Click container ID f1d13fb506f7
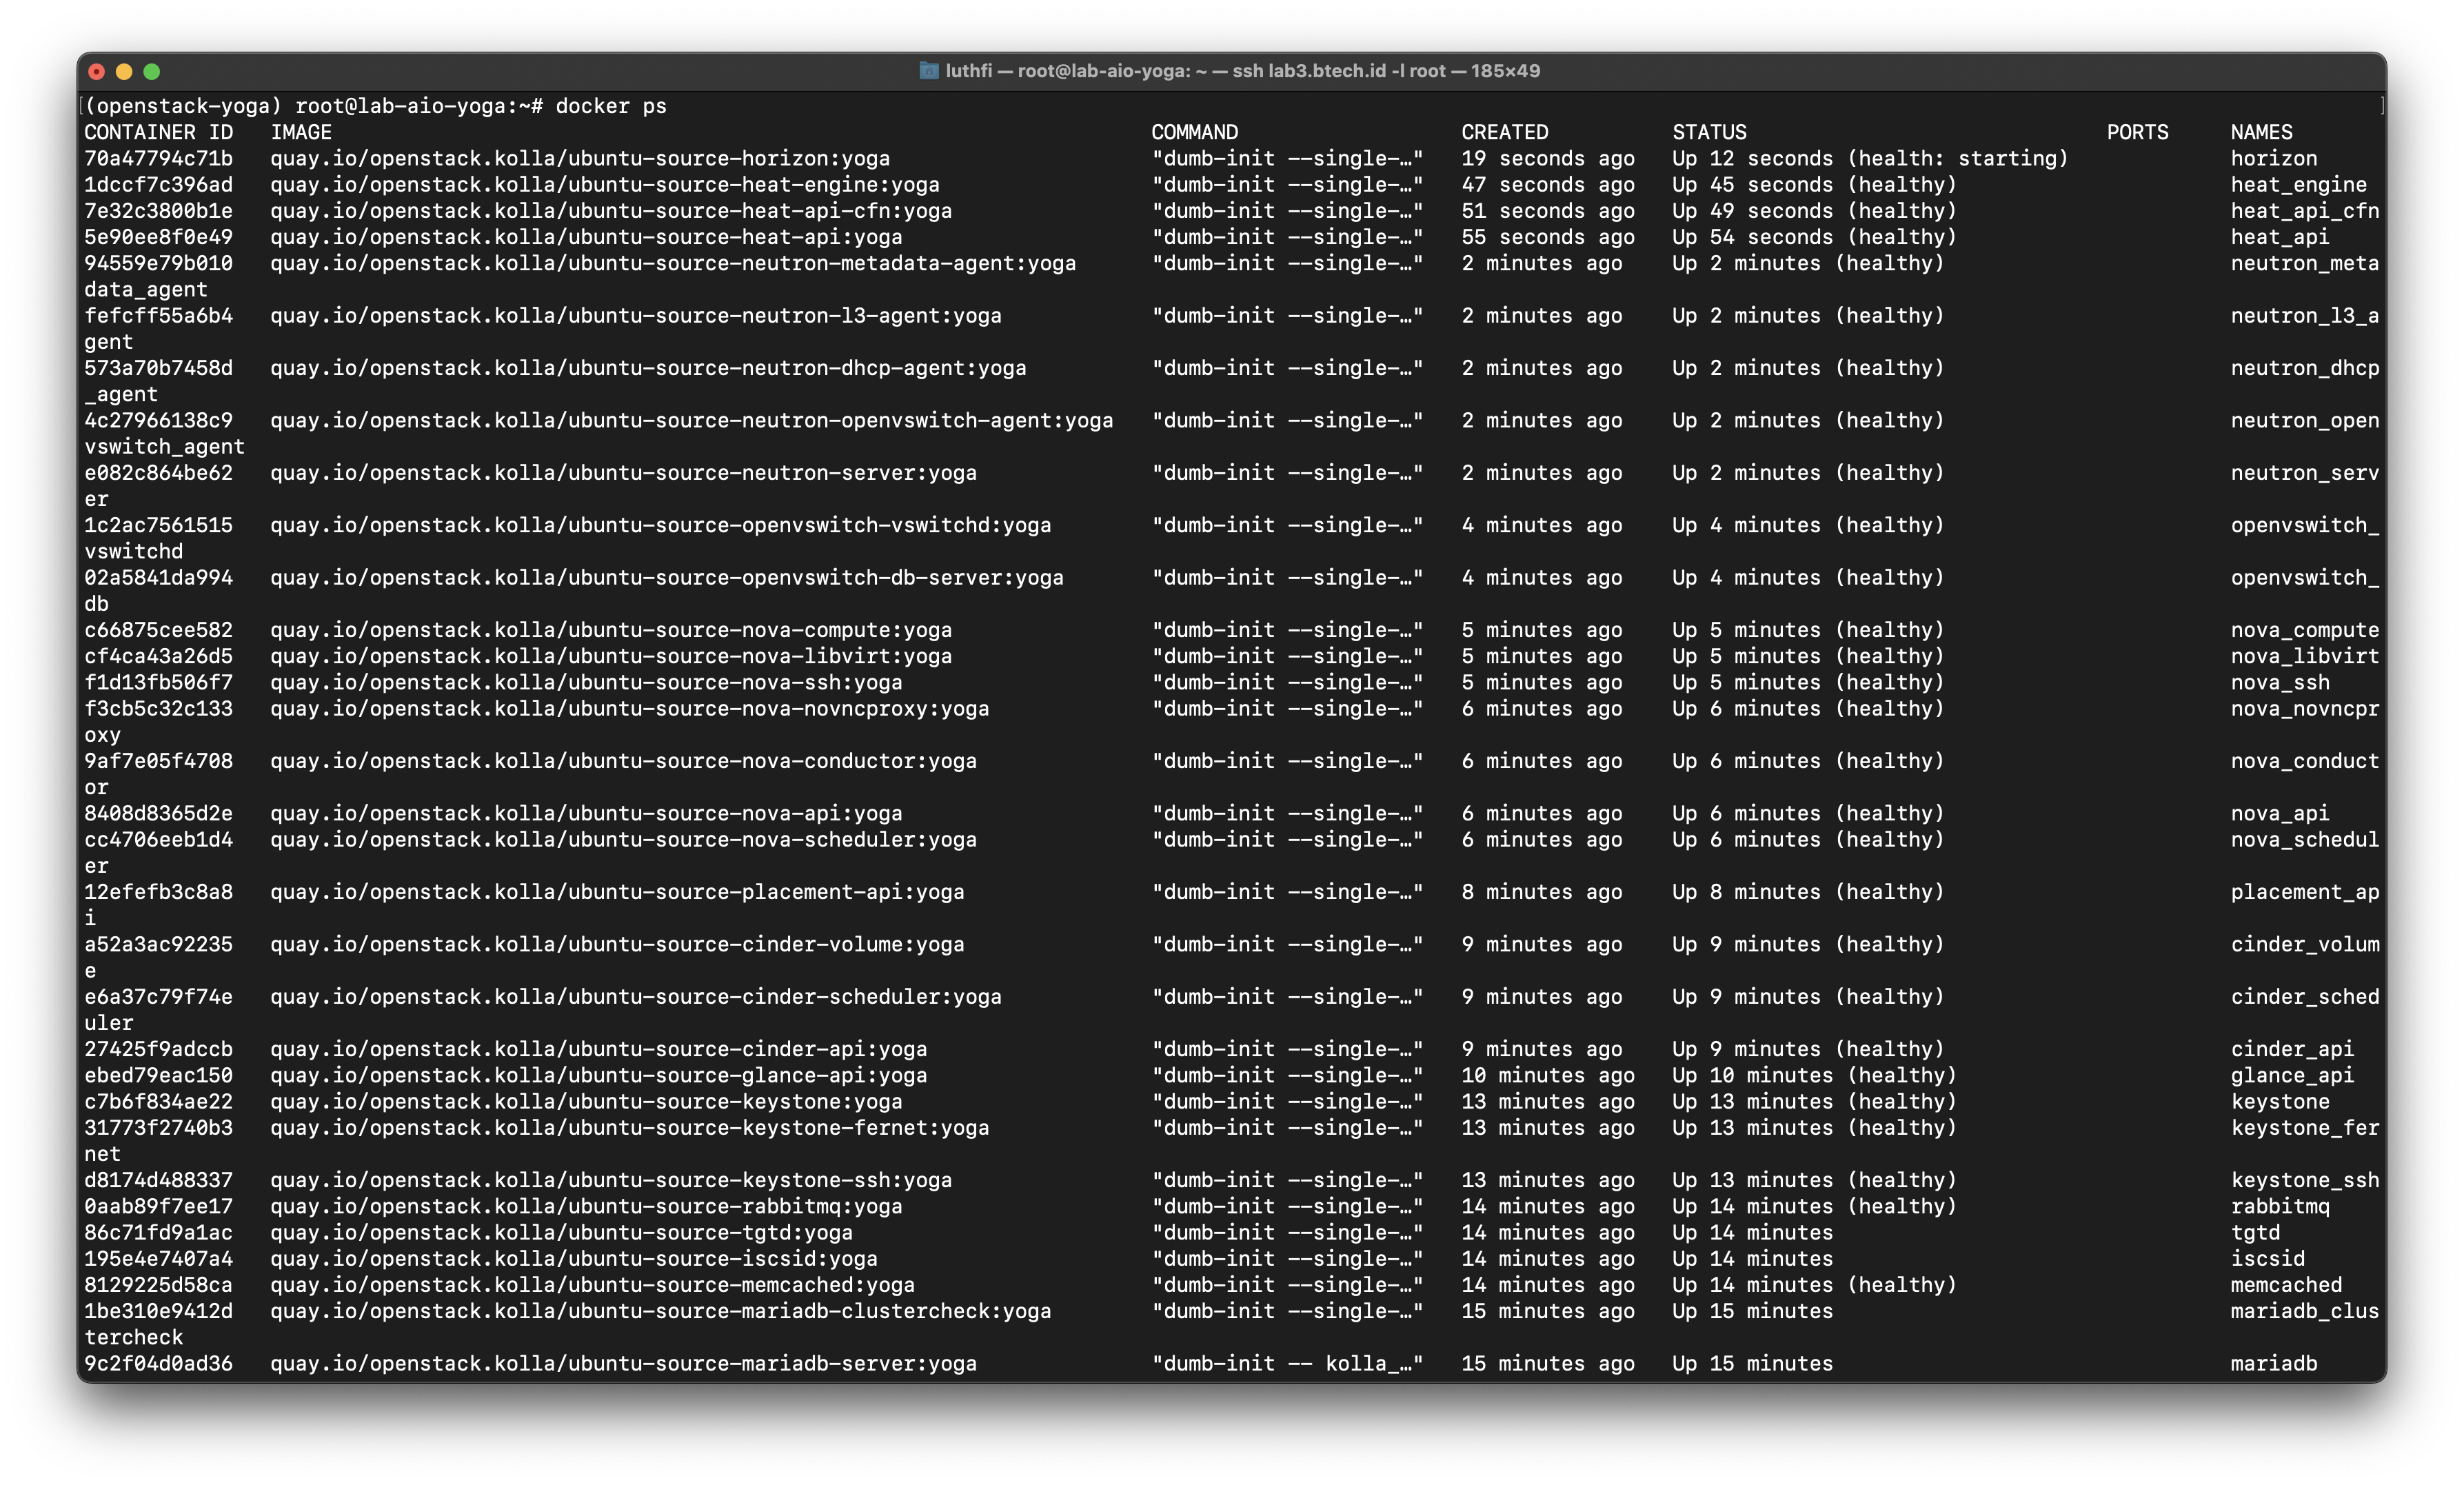 pos(158,682)
